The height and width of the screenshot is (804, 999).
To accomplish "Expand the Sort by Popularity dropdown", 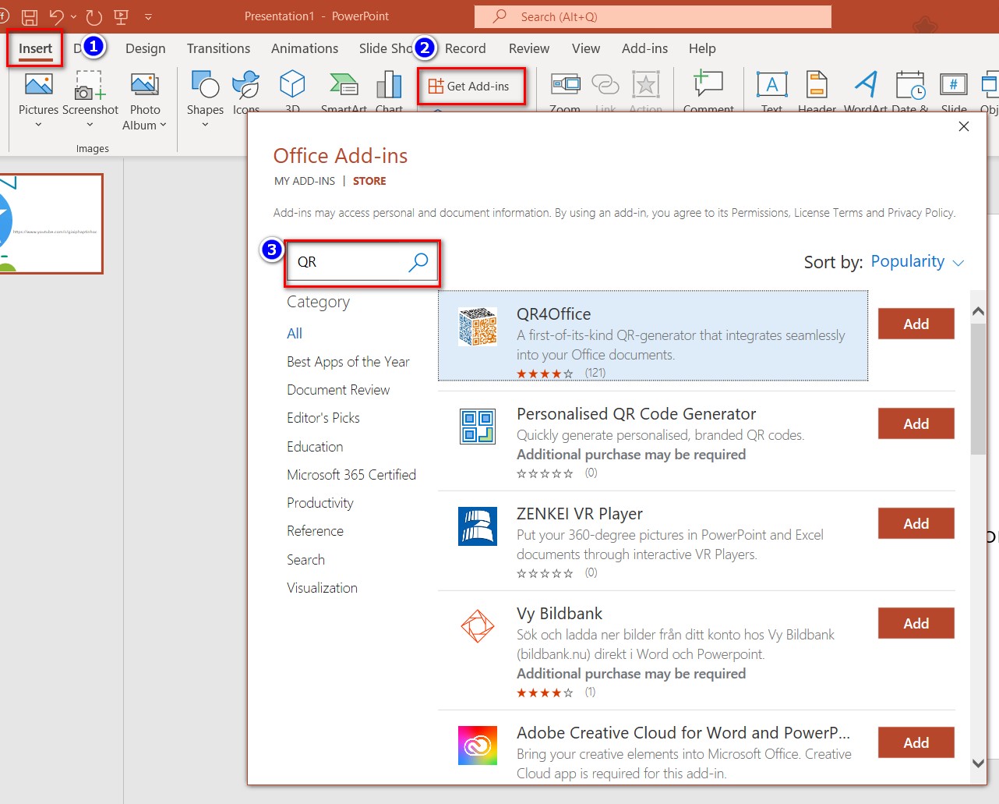I will [917, 262].
